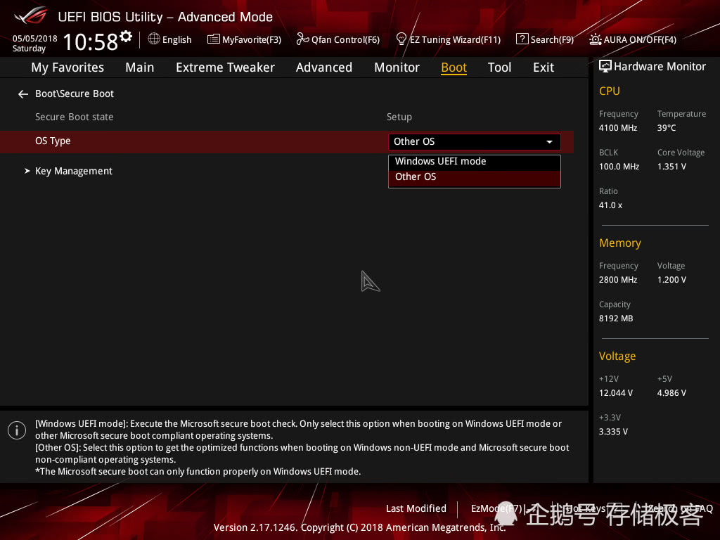Go to Advanced tab
720x540 pixels.
(x=323, y=67)
